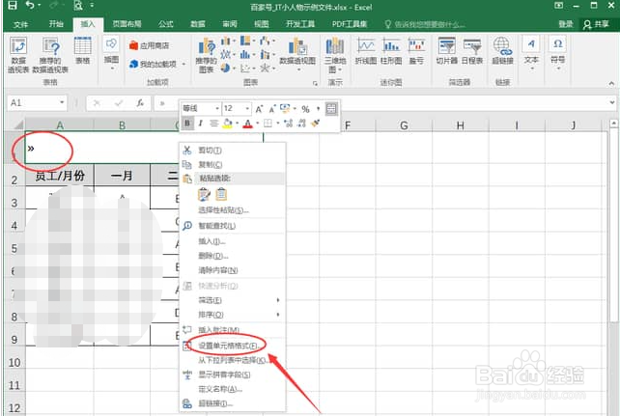Open the PDF tools tab (PDF工具集)

pyautogui.click(x=350, y=24)
